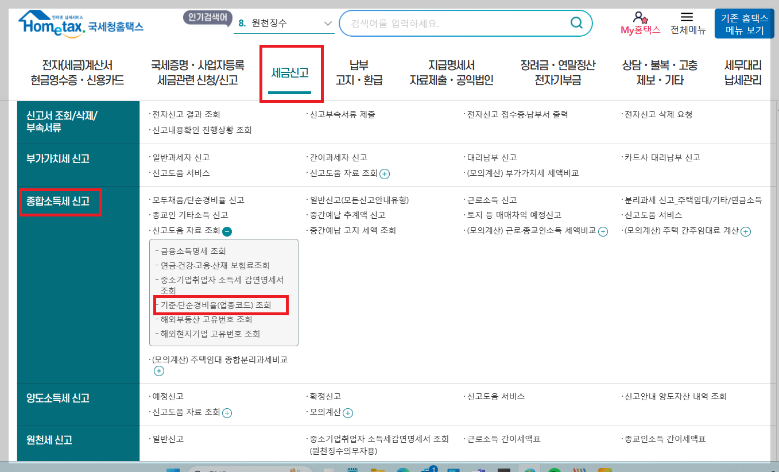Open 양도소득세 확정신고 link
Image resolution: width=779 pixels, height=472 pixels.
click(x=325, y=396)
